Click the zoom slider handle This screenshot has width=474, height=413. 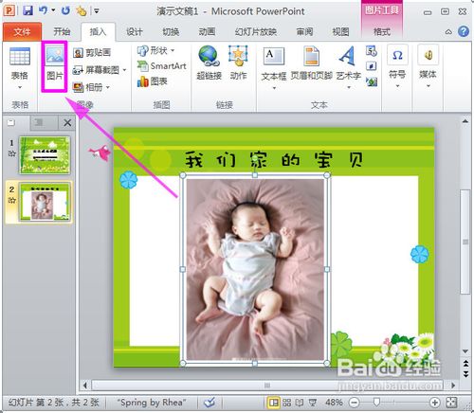point(376,402)
